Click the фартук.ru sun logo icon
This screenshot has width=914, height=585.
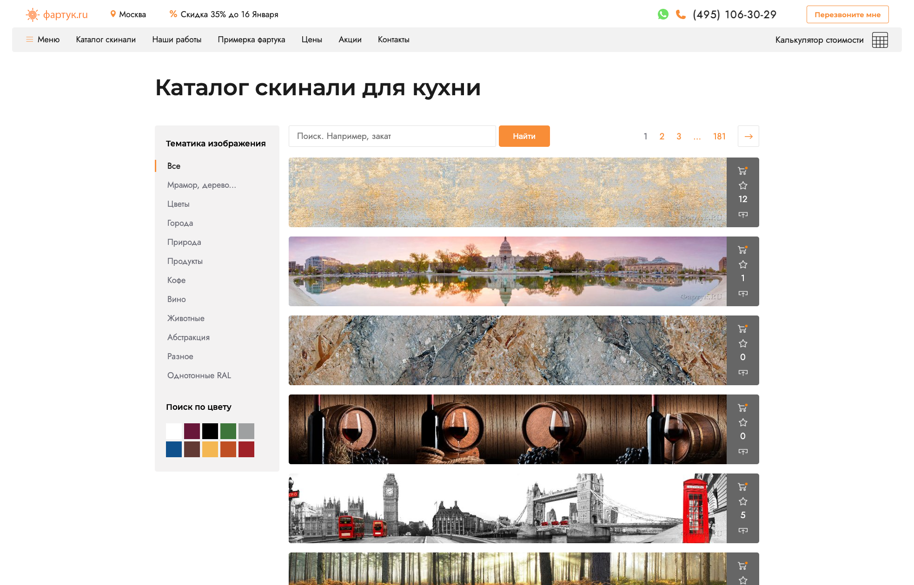point(32,15)
